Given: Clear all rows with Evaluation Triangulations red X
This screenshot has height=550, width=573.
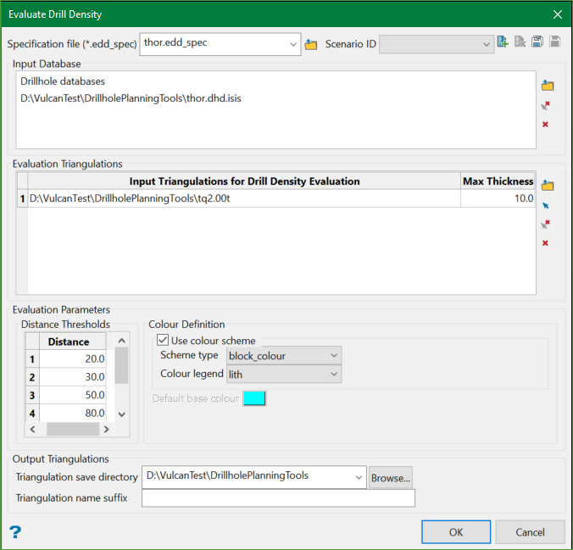Looking at the screenshot, I should tap(545, 243).
